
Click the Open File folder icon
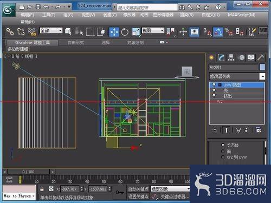click(30, 7)
